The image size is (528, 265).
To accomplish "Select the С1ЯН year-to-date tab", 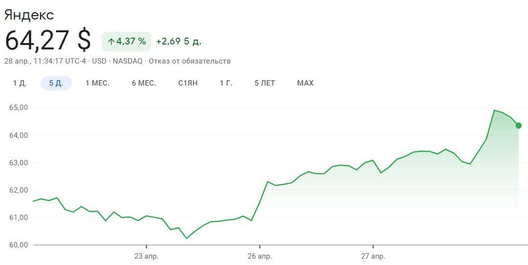I will [188, 83].
